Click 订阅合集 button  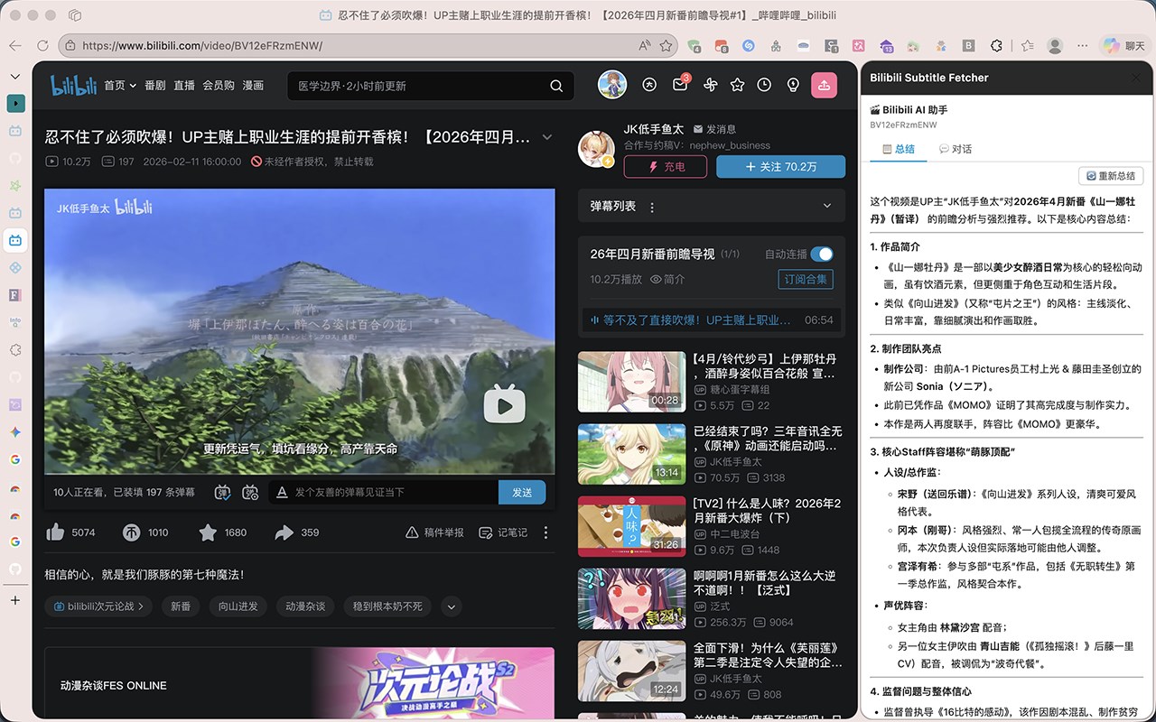click(806, 279)
